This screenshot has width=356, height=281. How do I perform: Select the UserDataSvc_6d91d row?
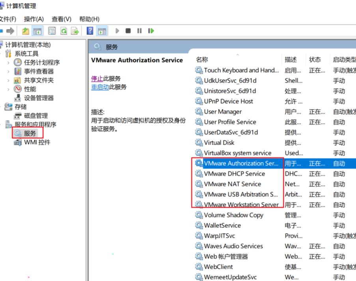pyautogui.click(x=275, y=132)
